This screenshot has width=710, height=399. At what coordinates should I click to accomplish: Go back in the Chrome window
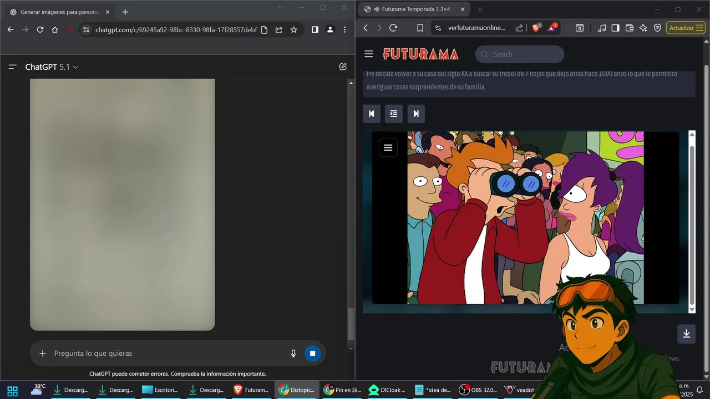[10, 30]
